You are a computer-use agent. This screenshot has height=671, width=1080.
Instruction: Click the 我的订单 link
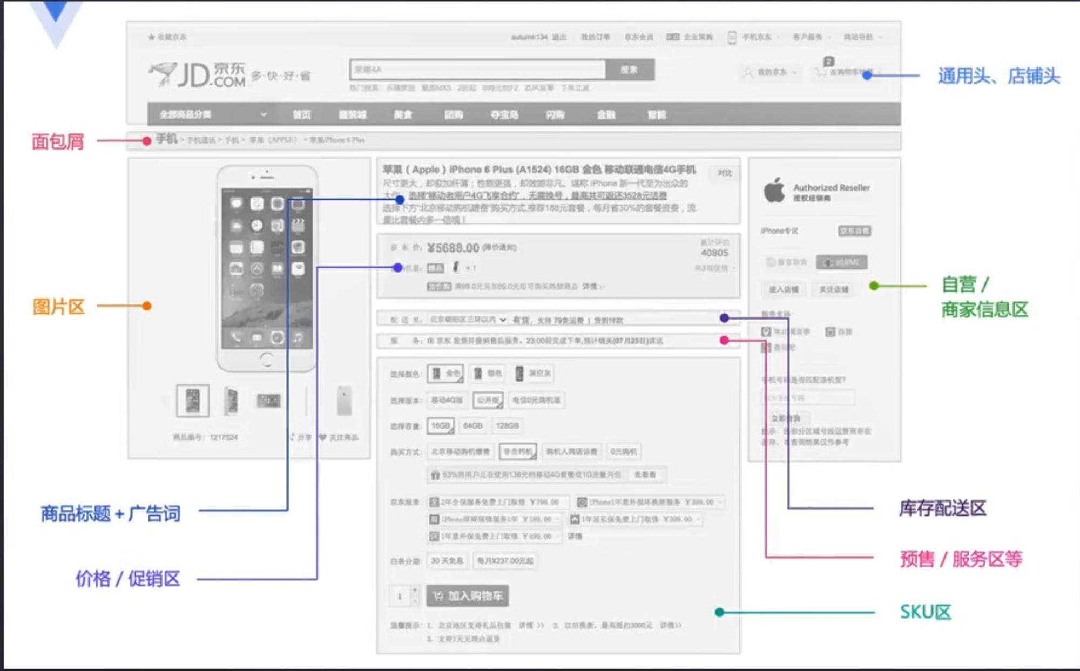tap(595, 37)
